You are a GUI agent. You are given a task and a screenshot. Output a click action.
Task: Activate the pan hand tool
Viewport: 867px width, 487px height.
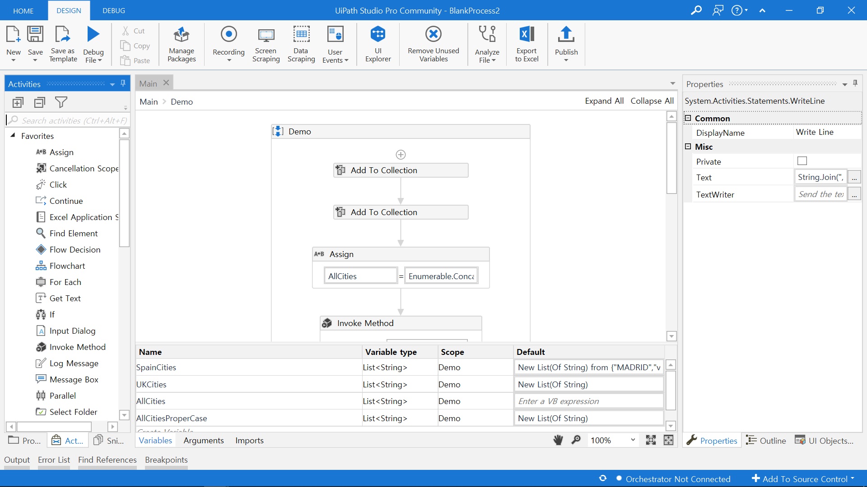click(559, 440)
